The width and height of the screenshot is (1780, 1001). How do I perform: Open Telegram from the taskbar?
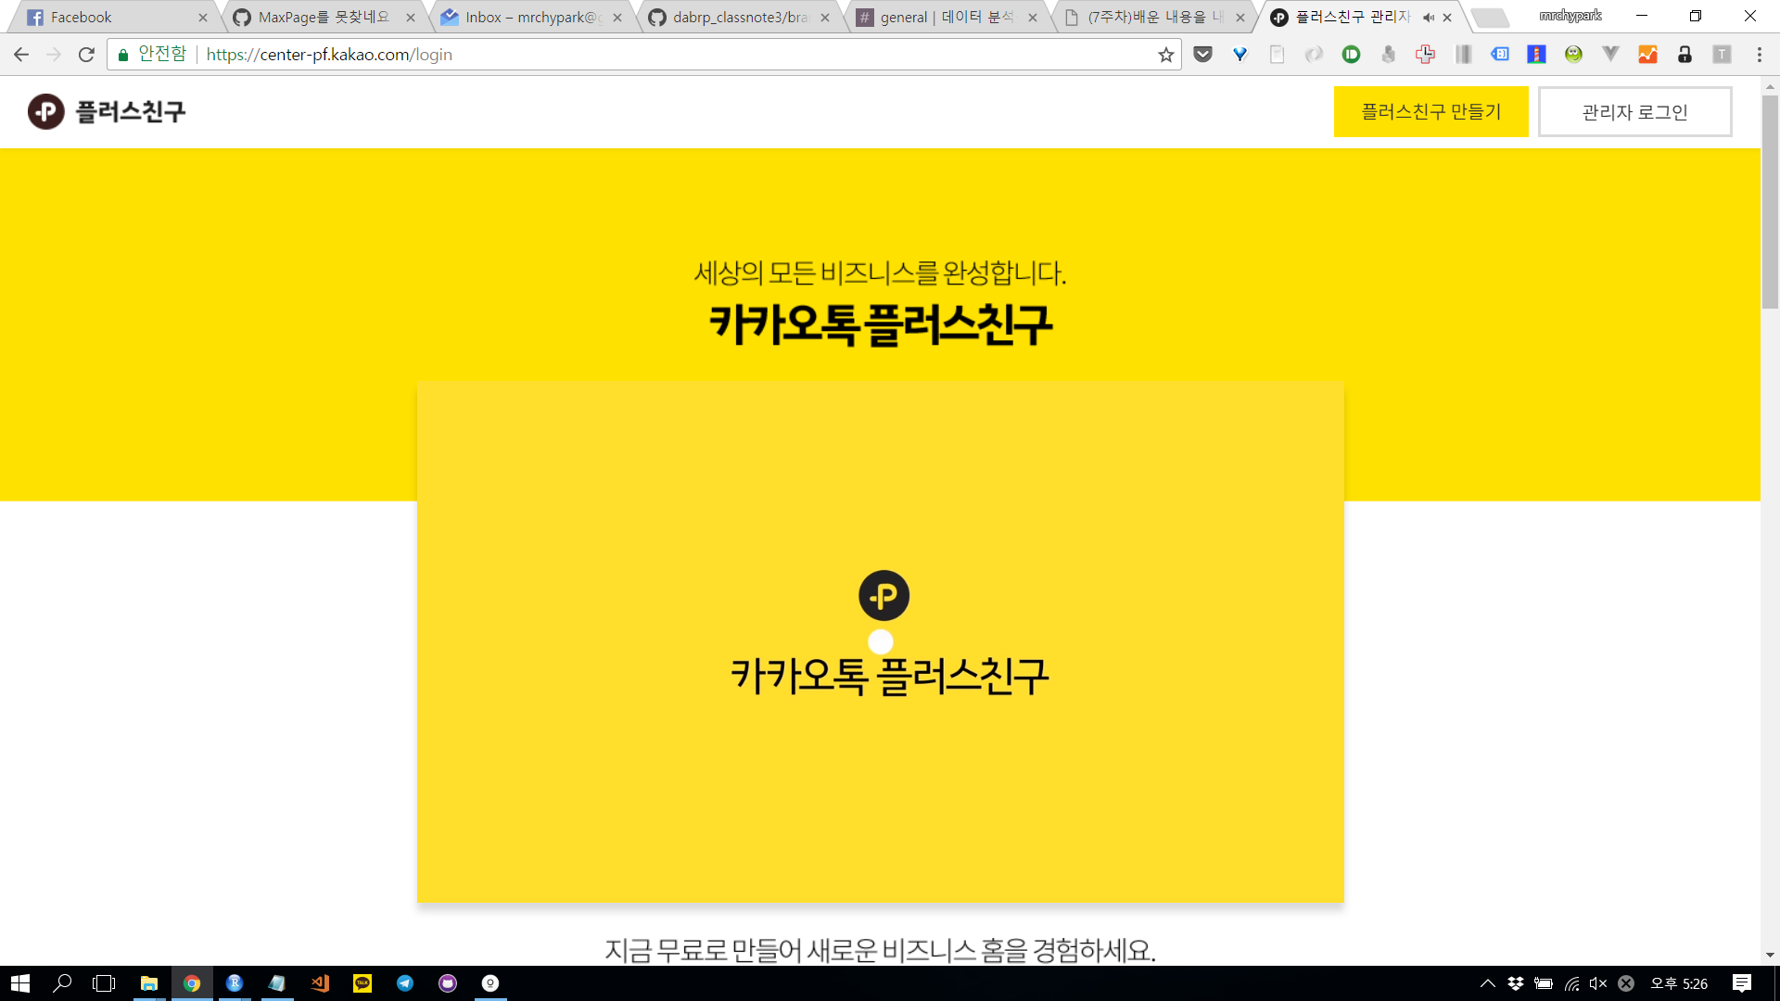point(405,983)
